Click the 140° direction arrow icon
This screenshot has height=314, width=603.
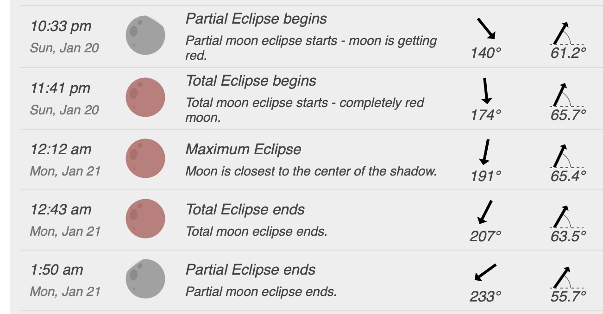[x=486, y=29]
